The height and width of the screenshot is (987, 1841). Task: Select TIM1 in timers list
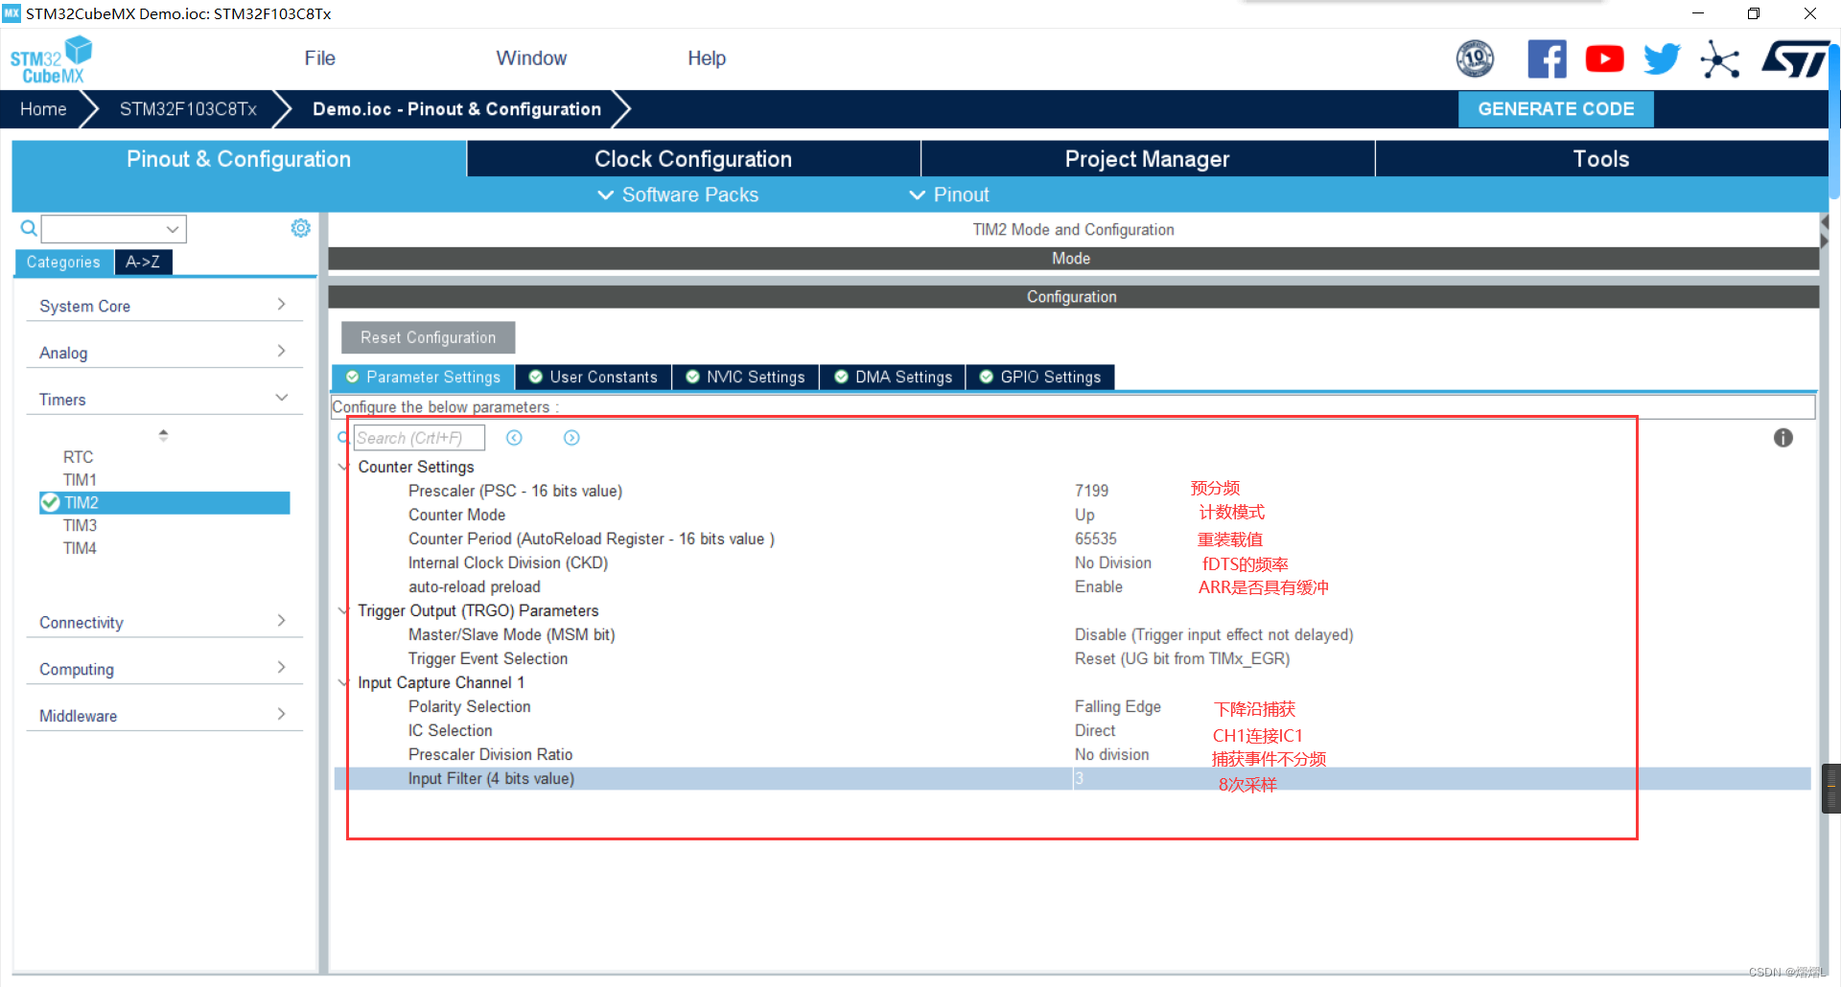[80, 479]
